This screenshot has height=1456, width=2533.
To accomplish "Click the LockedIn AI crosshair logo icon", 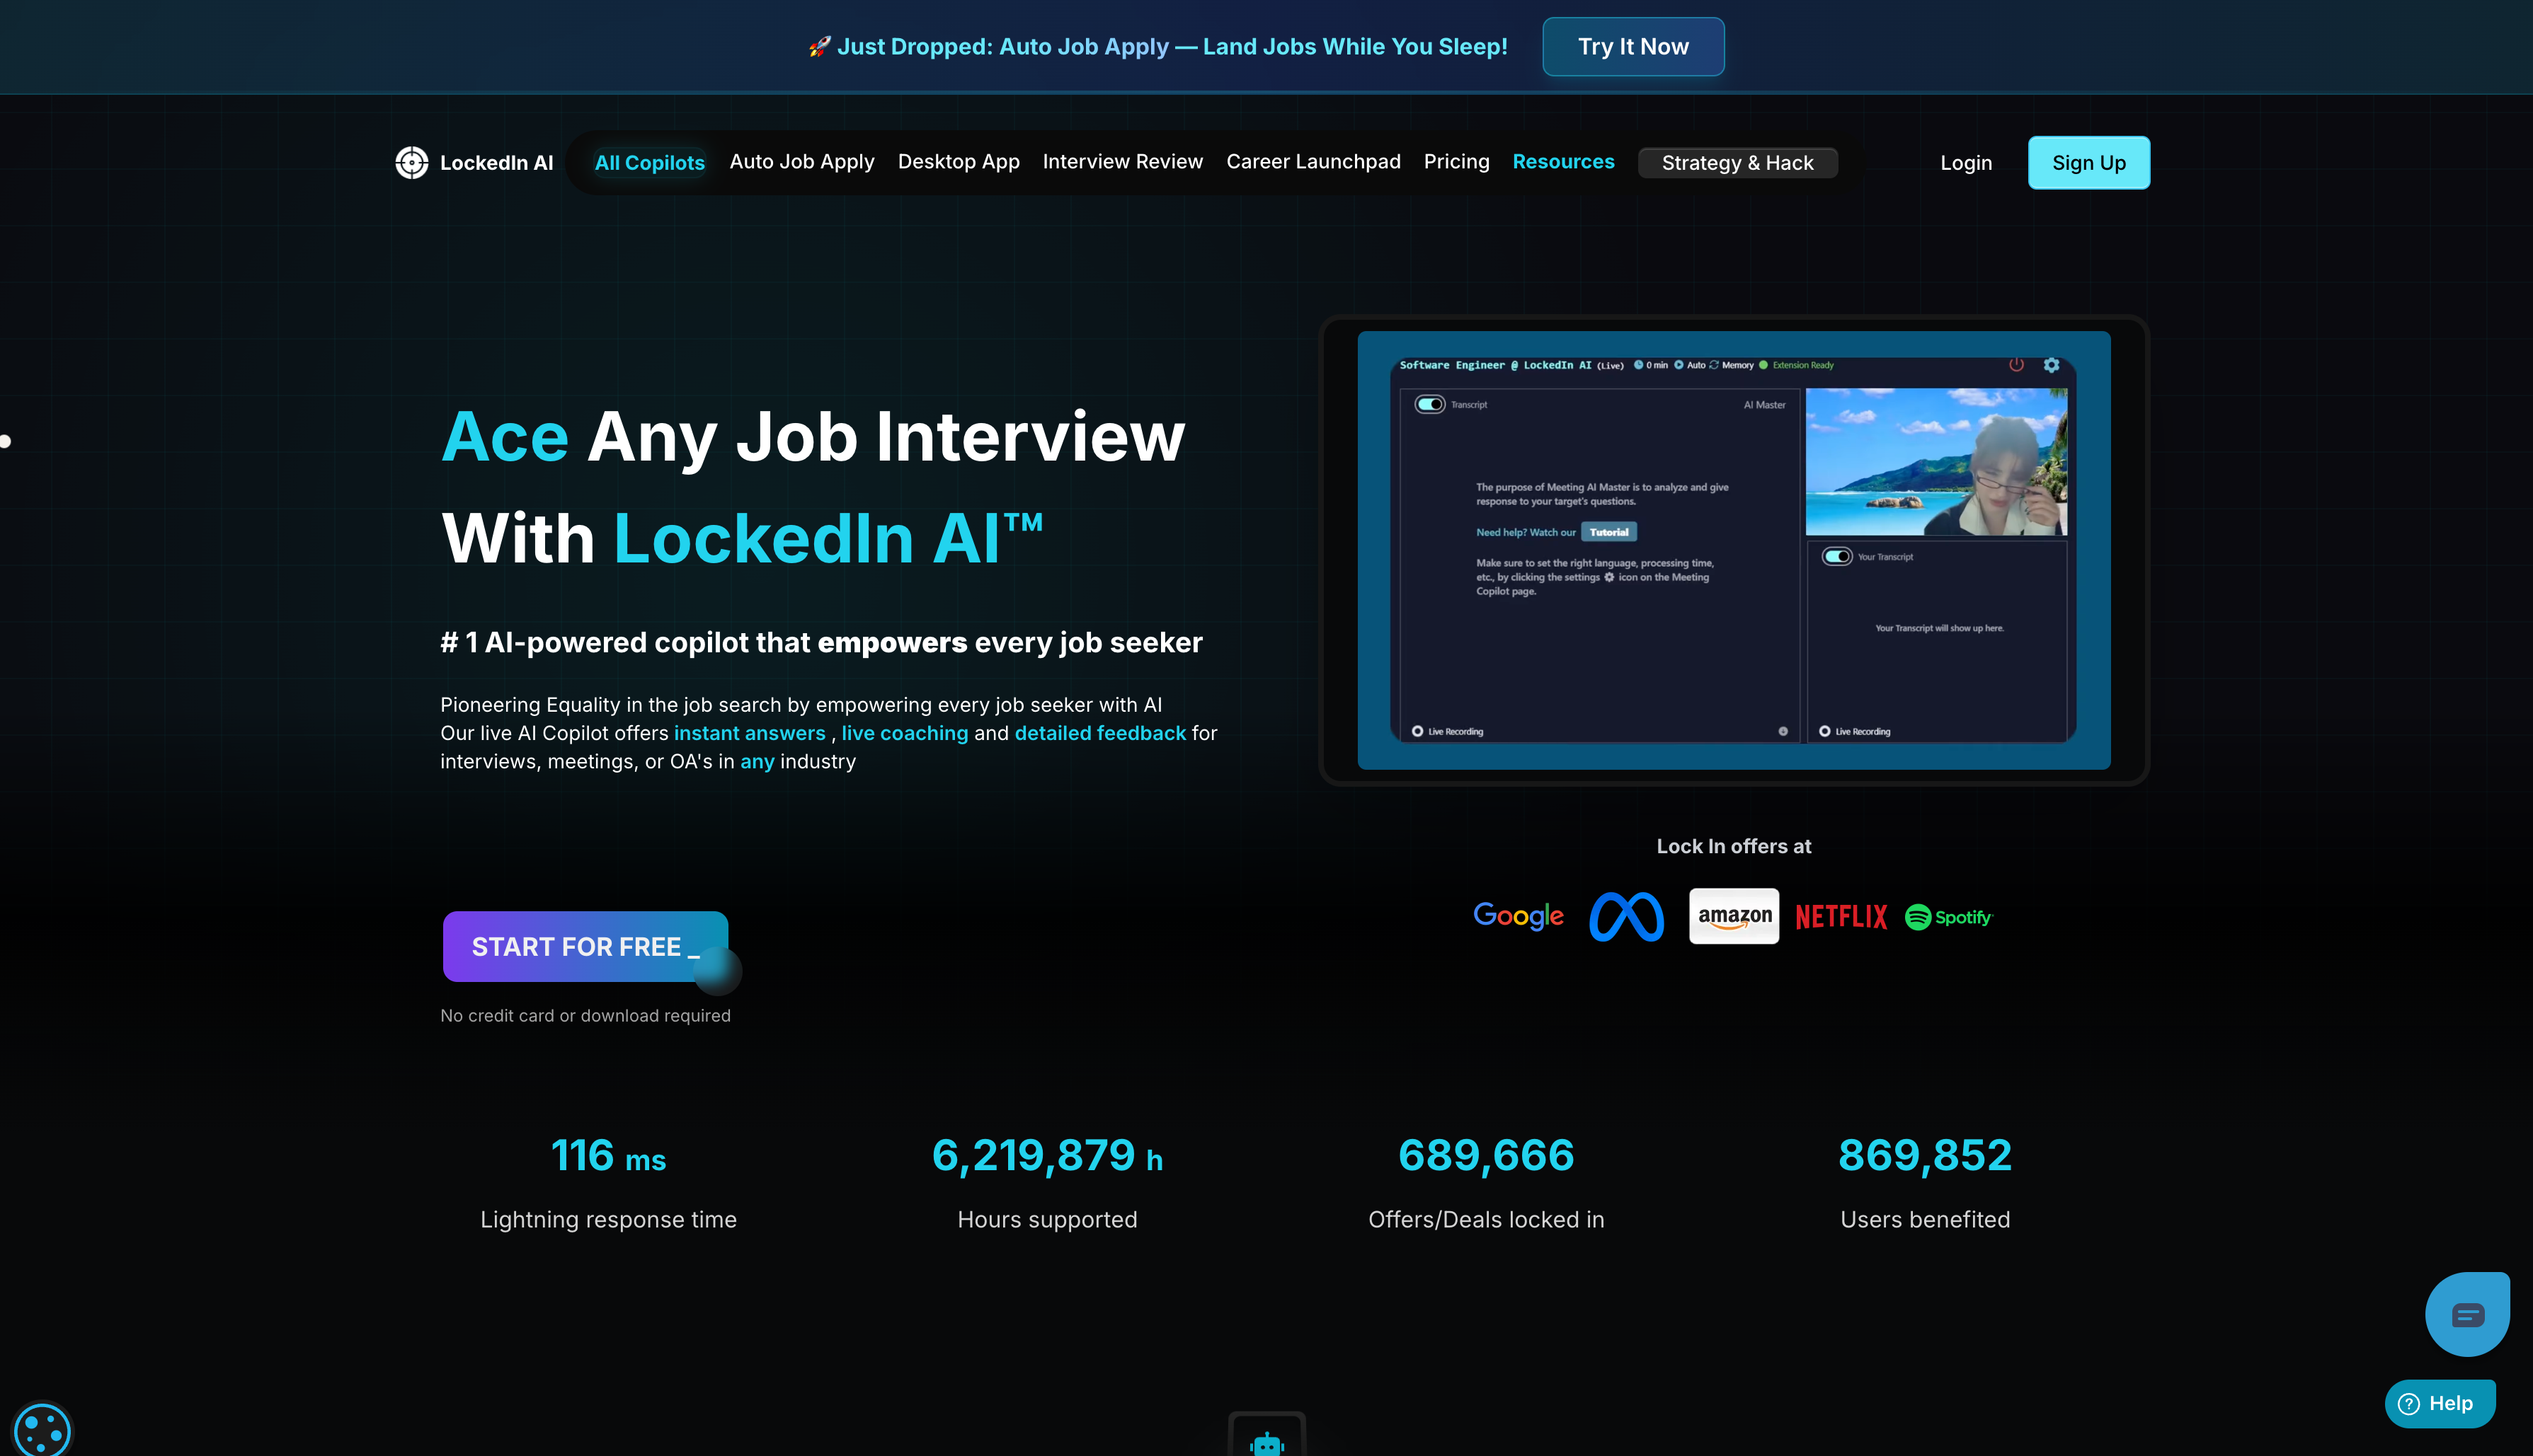I will (x=411, y=162).
